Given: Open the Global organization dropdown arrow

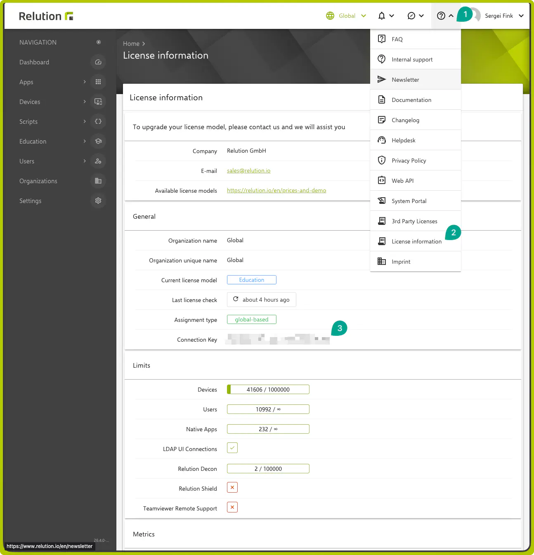Looking at the screenshot, I should 364,16.
